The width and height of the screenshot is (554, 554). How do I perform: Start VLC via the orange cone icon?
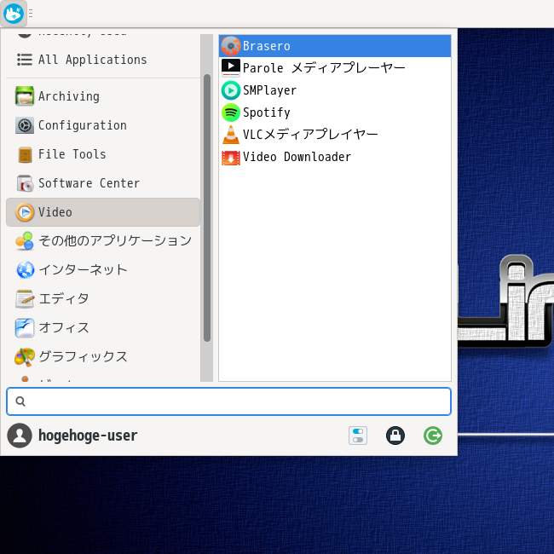pyautogui.click(x=231, y=135)
